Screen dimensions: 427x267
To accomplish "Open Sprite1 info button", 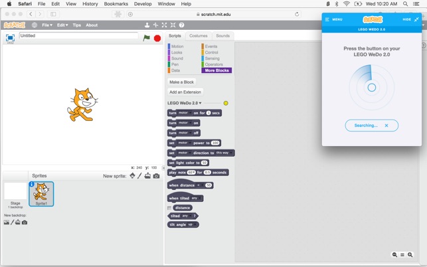I will pos(32,185).
